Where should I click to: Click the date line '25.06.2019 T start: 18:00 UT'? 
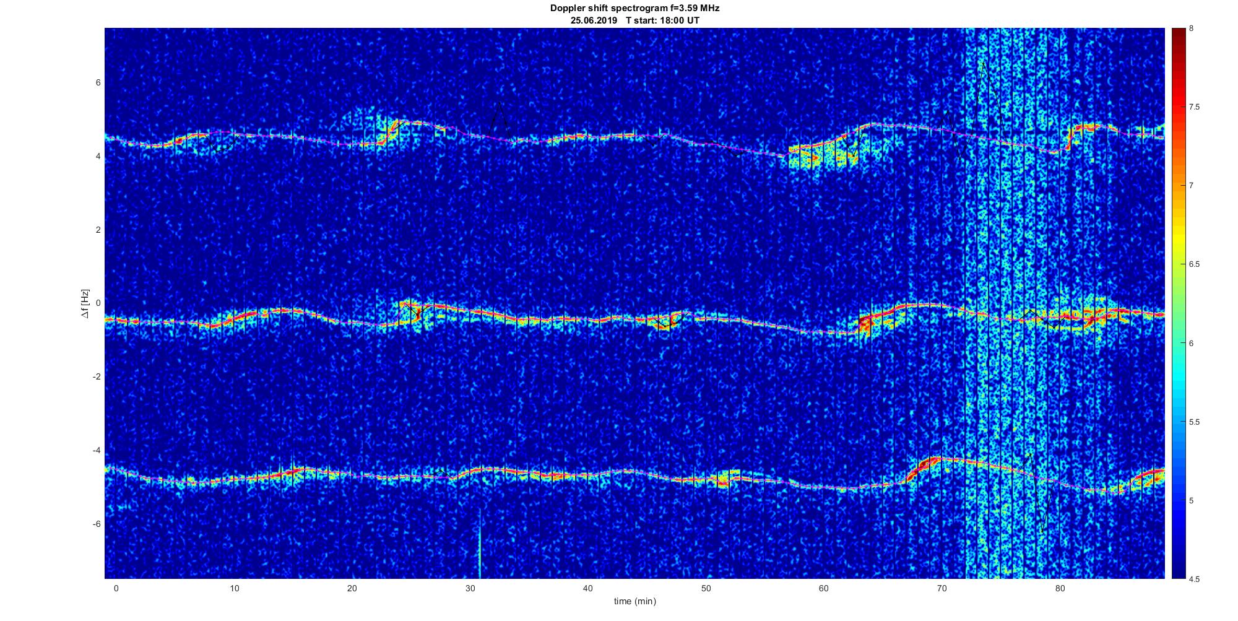[635, 20]
